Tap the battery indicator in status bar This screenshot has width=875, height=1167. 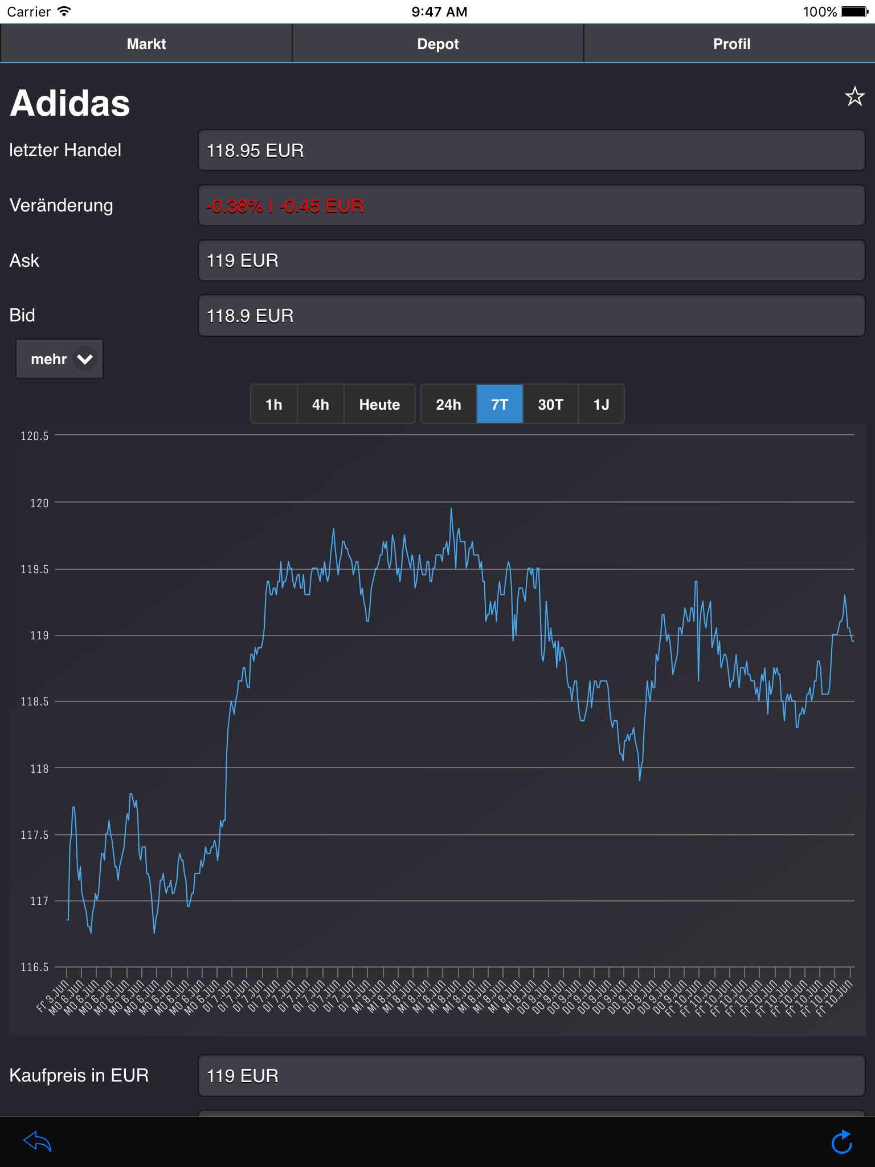coord(854,11)
